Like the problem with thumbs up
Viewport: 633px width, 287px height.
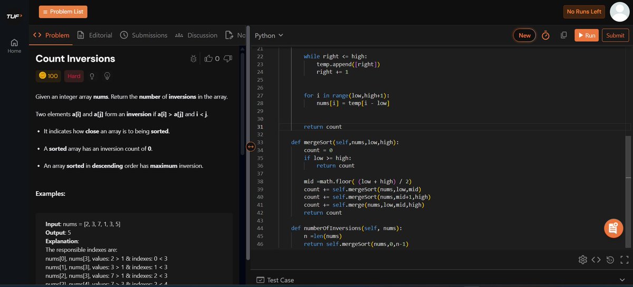pyautogui.click(x=208, y=58)
